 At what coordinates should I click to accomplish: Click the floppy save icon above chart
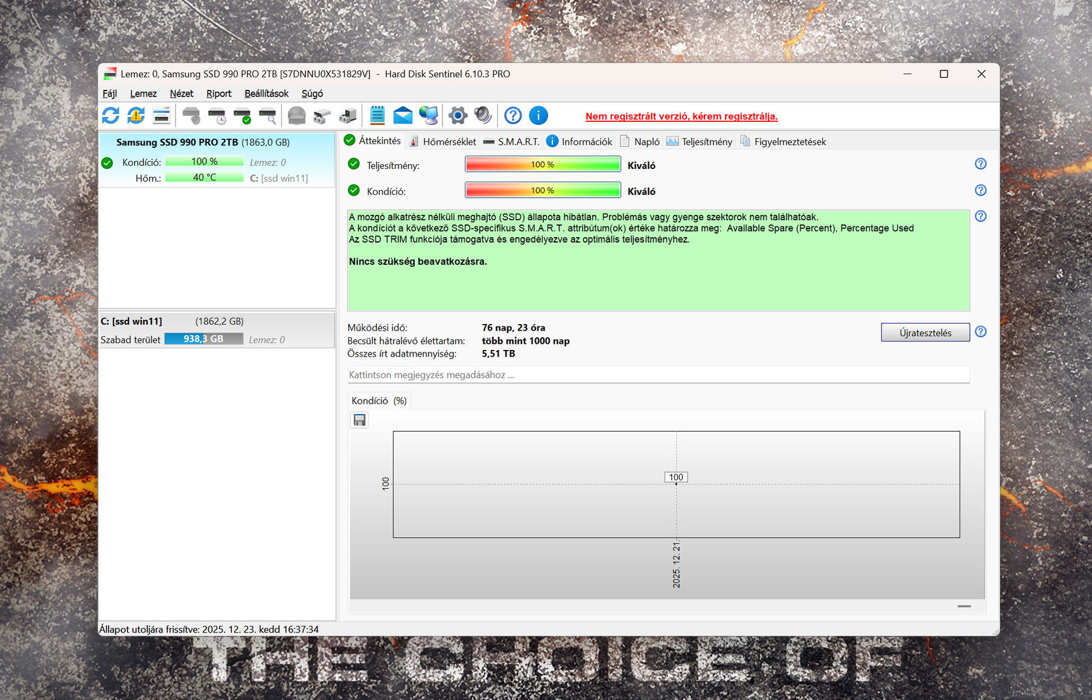pos(360,420)
